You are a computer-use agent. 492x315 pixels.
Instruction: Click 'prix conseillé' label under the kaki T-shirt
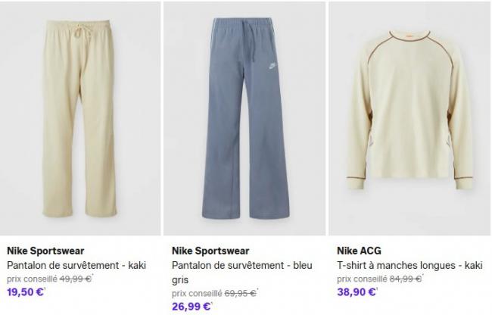click(x=362, y=279)
